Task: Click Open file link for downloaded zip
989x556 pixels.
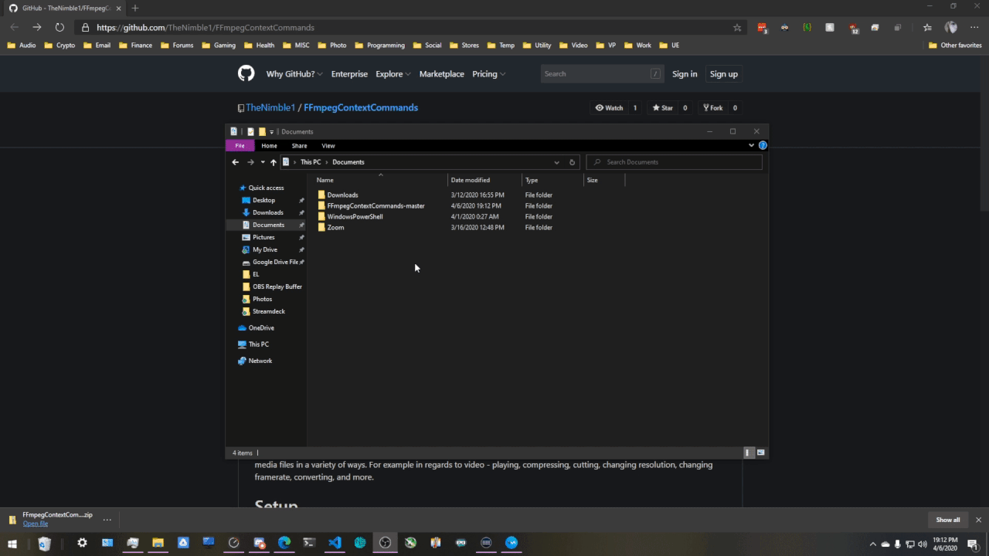Action: [36, 524]
